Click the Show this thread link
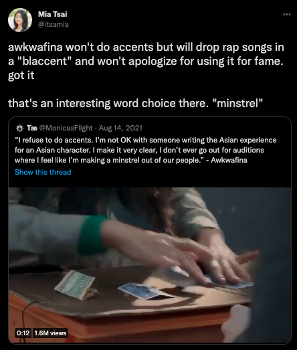Screen dimensions: 297x350 43,172
